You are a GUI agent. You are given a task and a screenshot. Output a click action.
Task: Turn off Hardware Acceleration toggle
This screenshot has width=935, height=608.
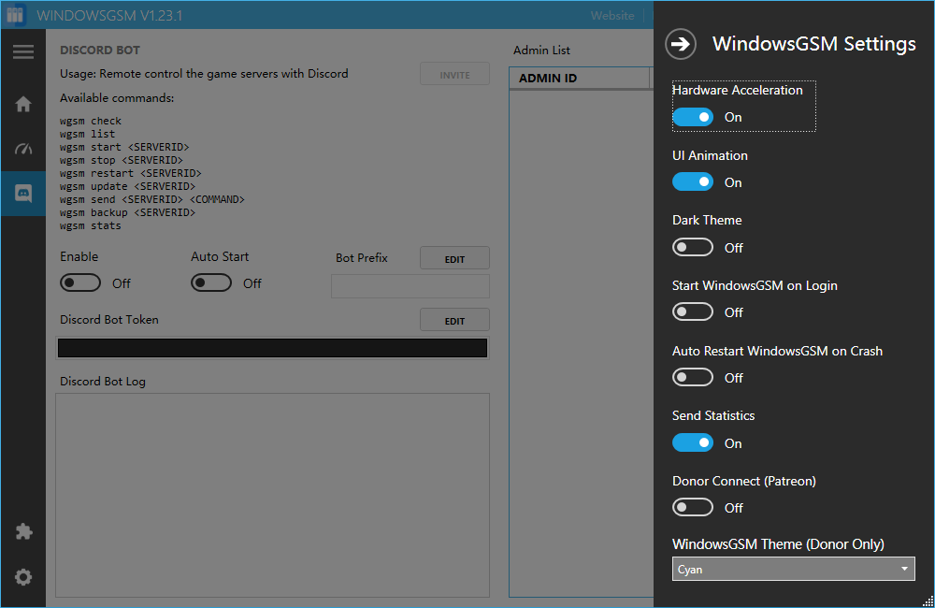(x=693, y=117)
